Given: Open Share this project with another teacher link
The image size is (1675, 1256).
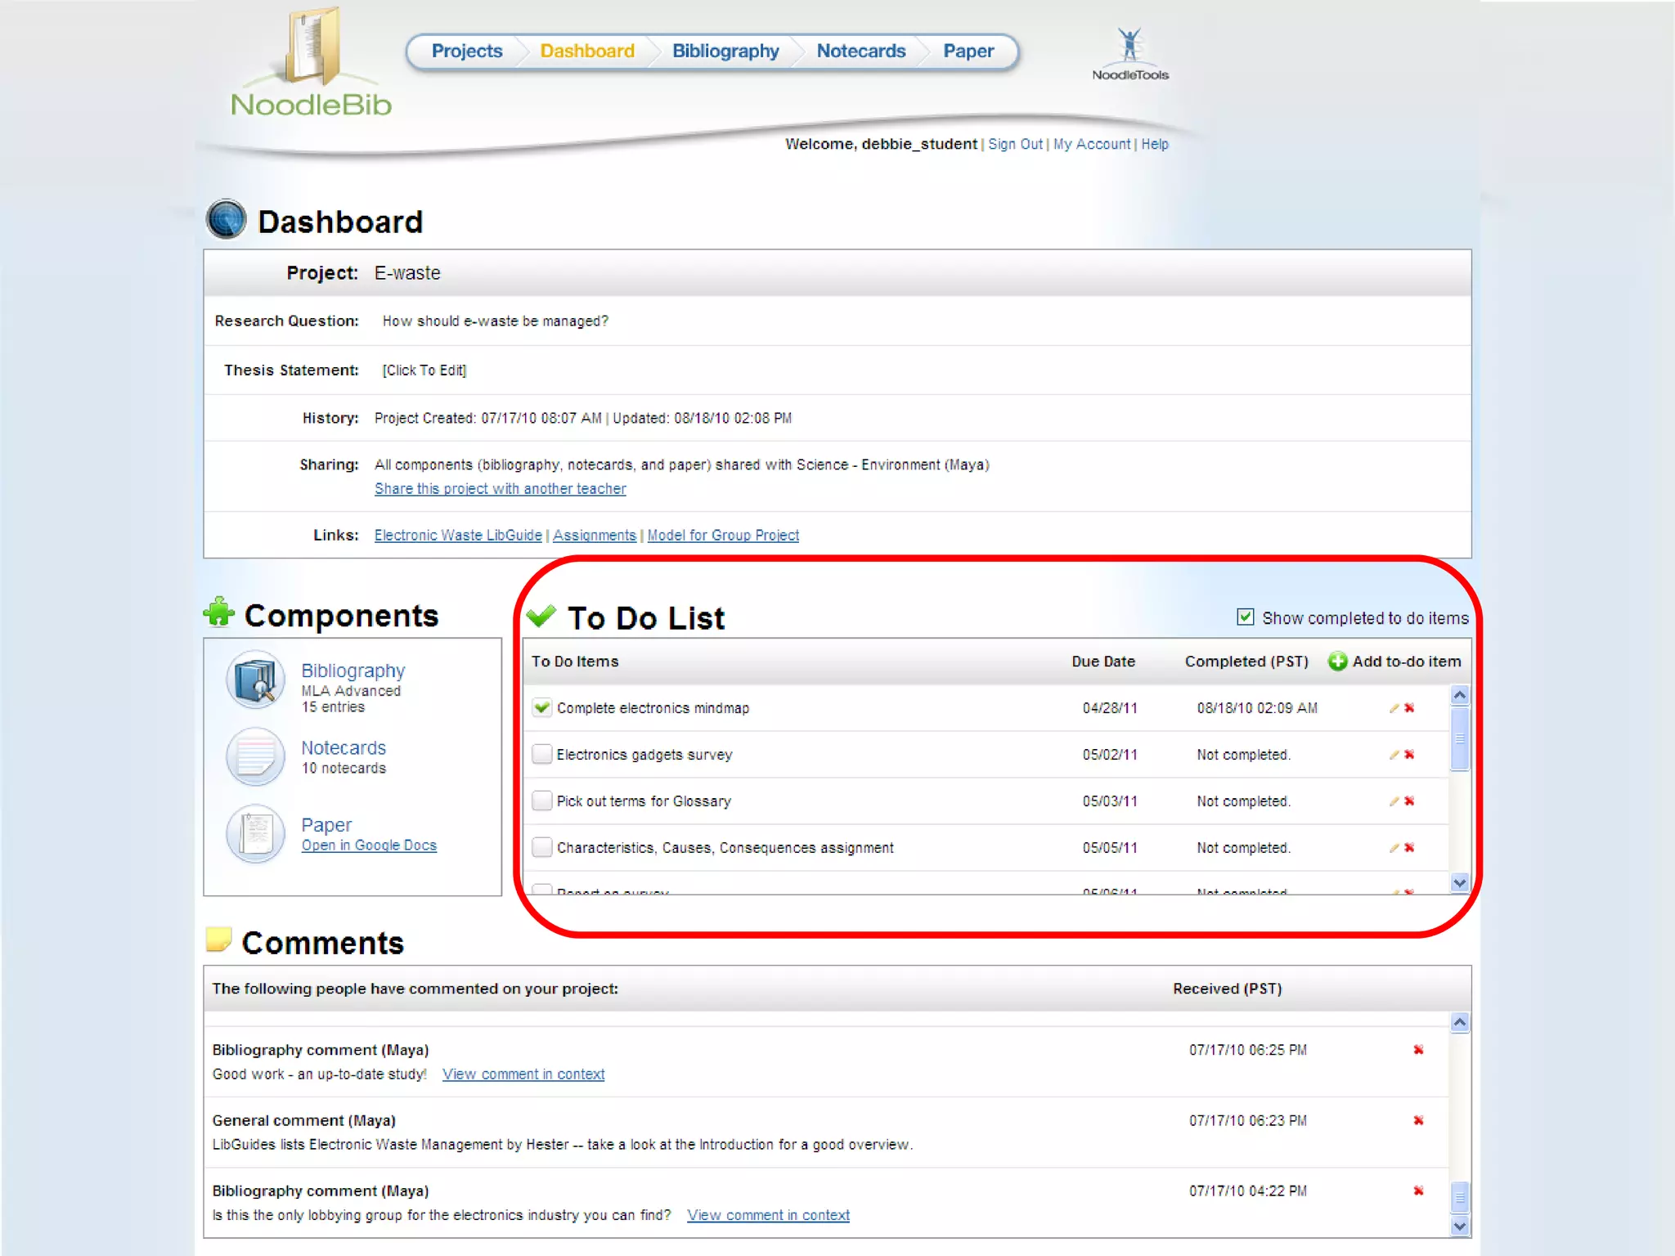Looking at the screenshot, I should pos(500,489).
